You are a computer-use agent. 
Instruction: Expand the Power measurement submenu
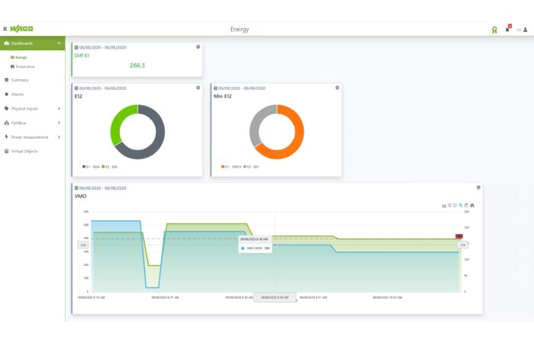[x=32, y=137]
